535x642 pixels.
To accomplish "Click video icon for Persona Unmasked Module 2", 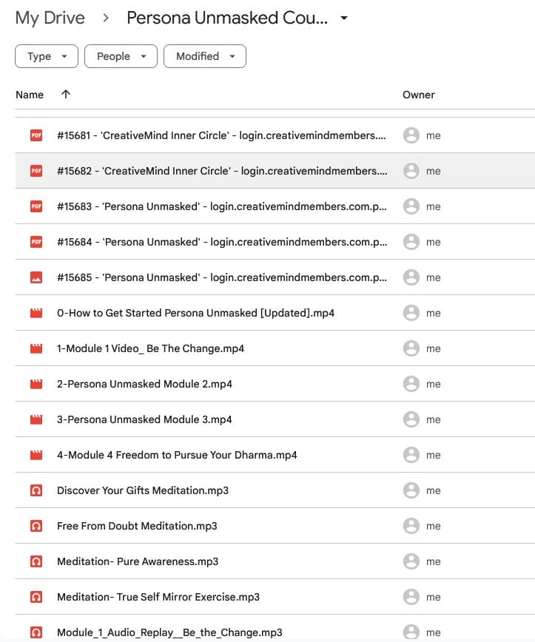I will [36, 384].
